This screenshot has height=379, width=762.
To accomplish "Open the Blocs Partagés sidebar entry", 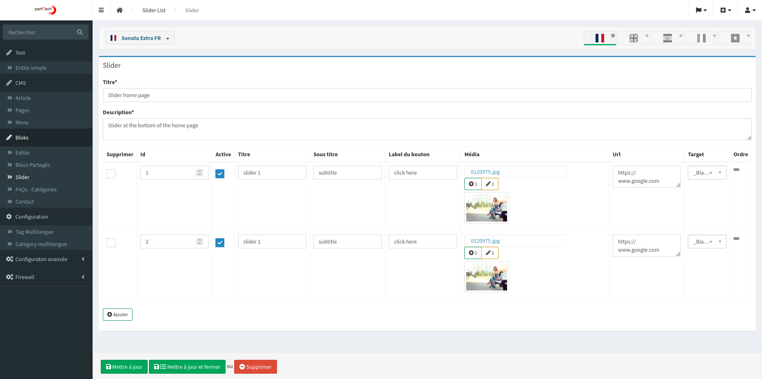I will click(x=33, y=165).
